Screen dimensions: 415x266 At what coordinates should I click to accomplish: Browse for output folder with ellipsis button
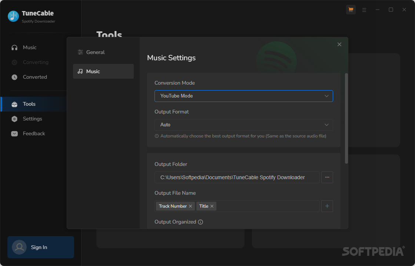[x=327, y=177]
